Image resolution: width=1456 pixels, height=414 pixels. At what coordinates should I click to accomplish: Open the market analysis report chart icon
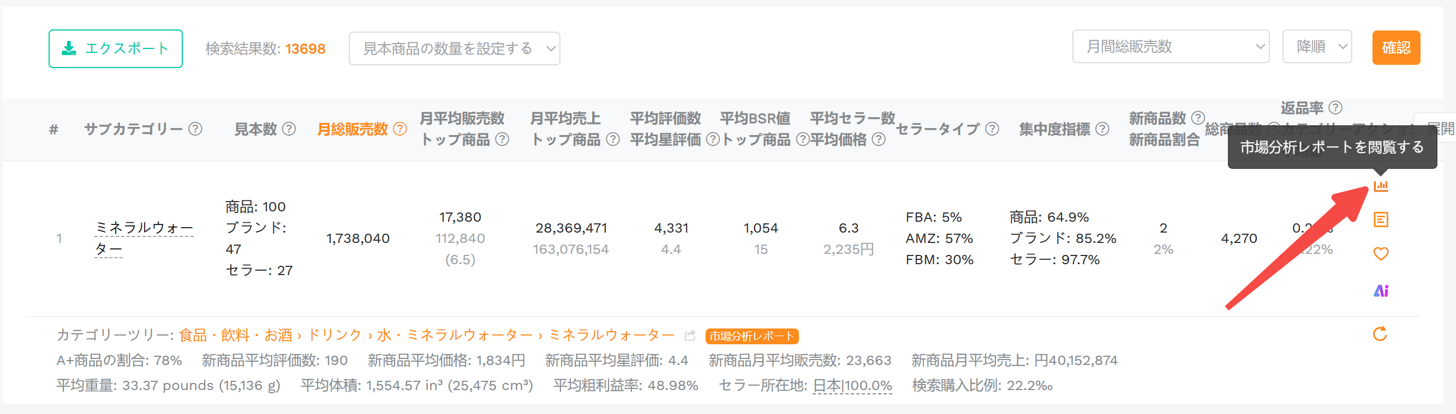coord(1380,186)
